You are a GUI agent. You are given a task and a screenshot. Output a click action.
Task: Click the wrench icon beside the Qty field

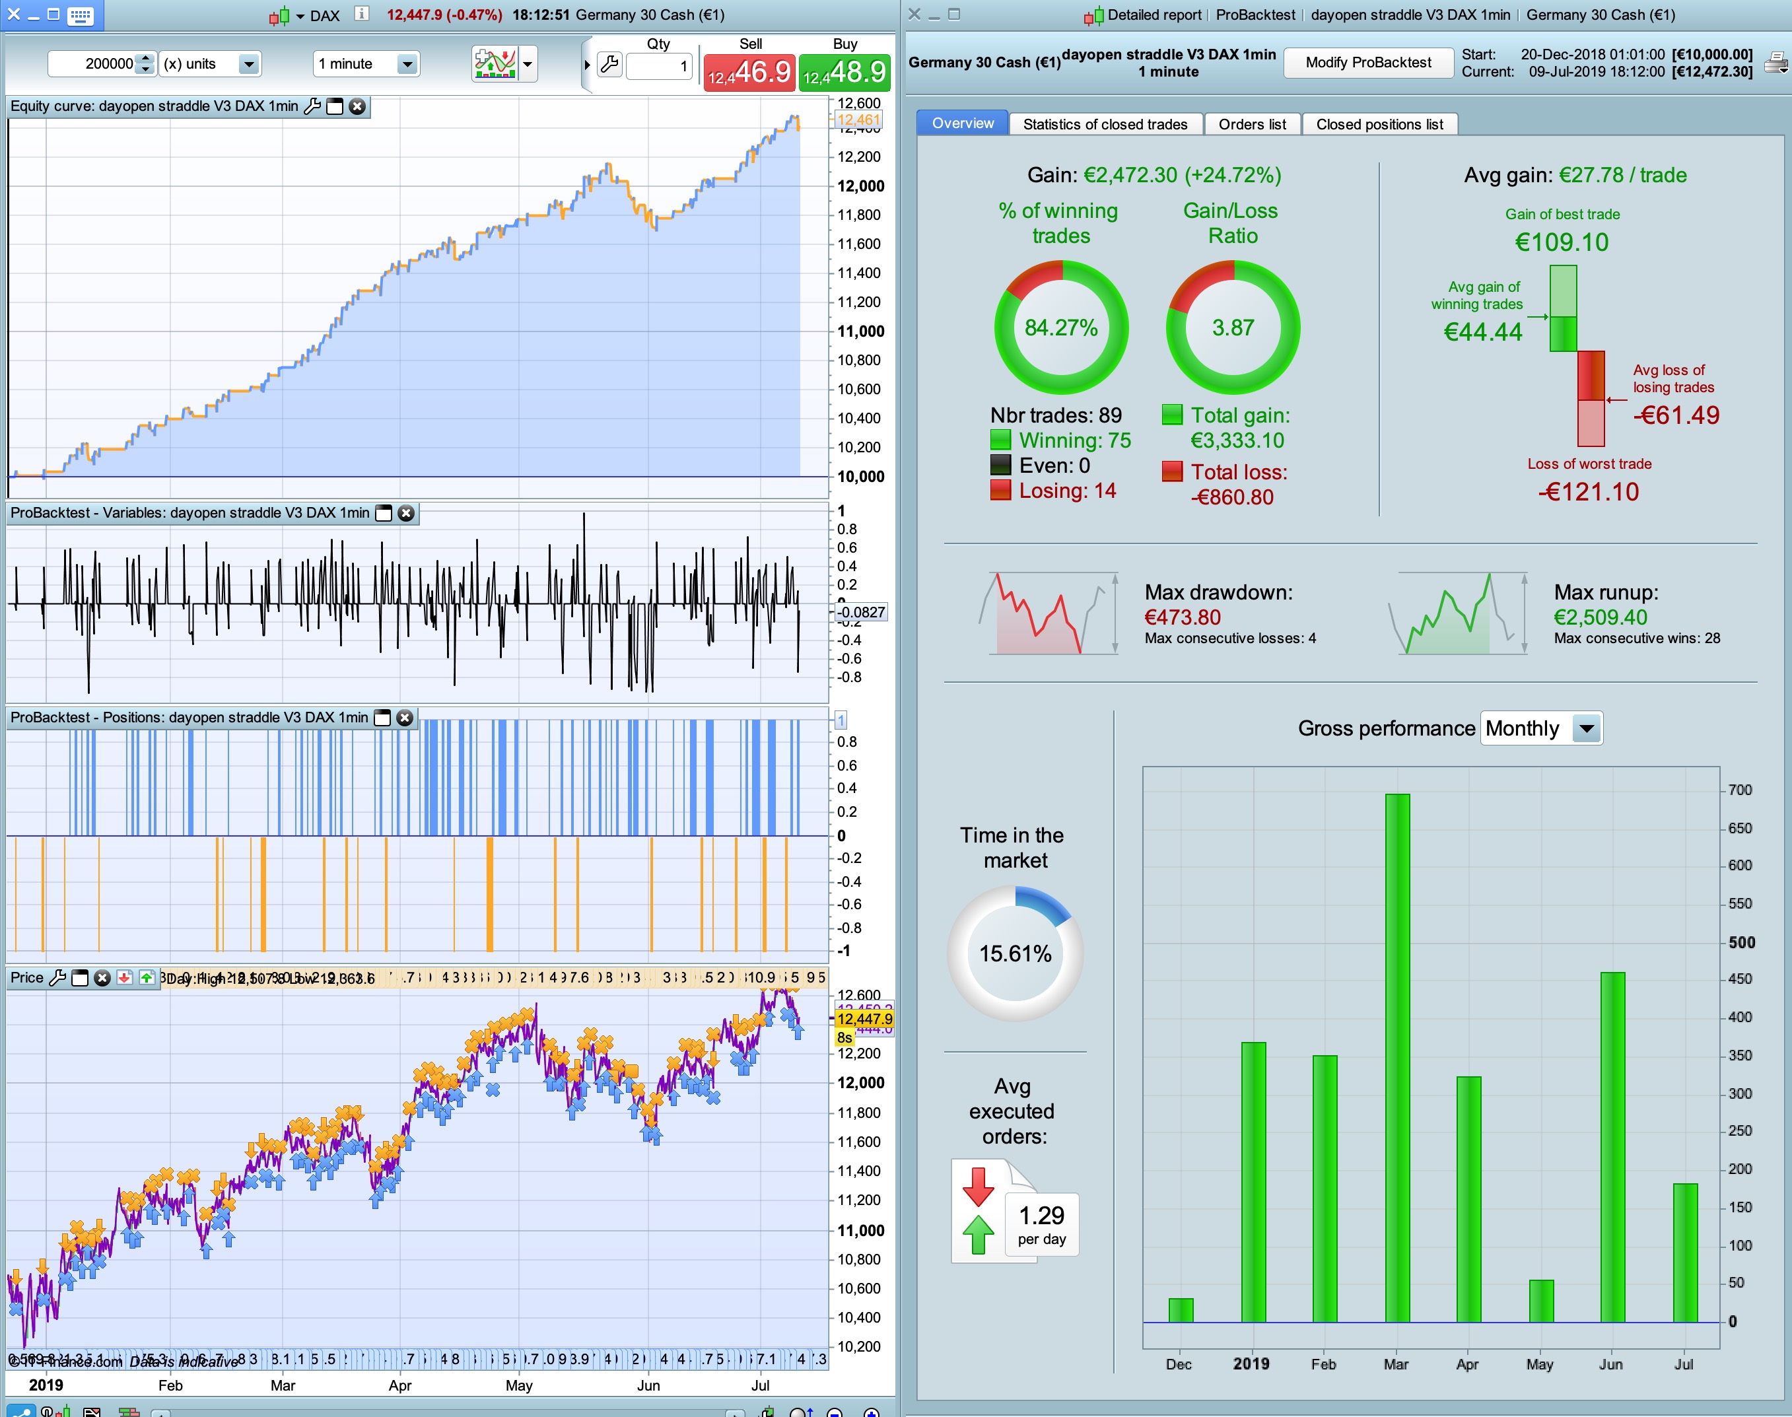pos(610,65)
